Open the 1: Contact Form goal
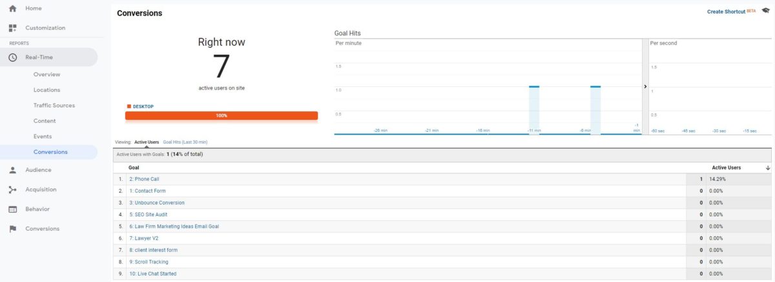The height and width of the screenshot is (282, 775). [x=147, y=191]
